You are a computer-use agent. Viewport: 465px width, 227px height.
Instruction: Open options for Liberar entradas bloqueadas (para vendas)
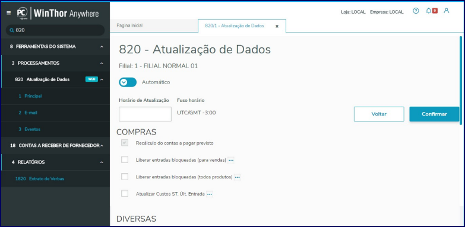tap(231, 160)
